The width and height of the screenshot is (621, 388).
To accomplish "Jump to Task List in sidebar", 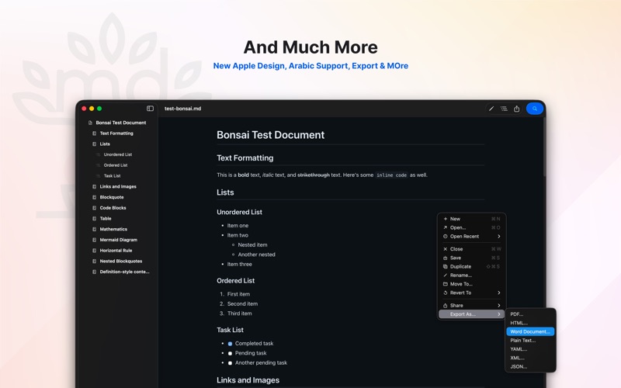I will click(112, 176).
